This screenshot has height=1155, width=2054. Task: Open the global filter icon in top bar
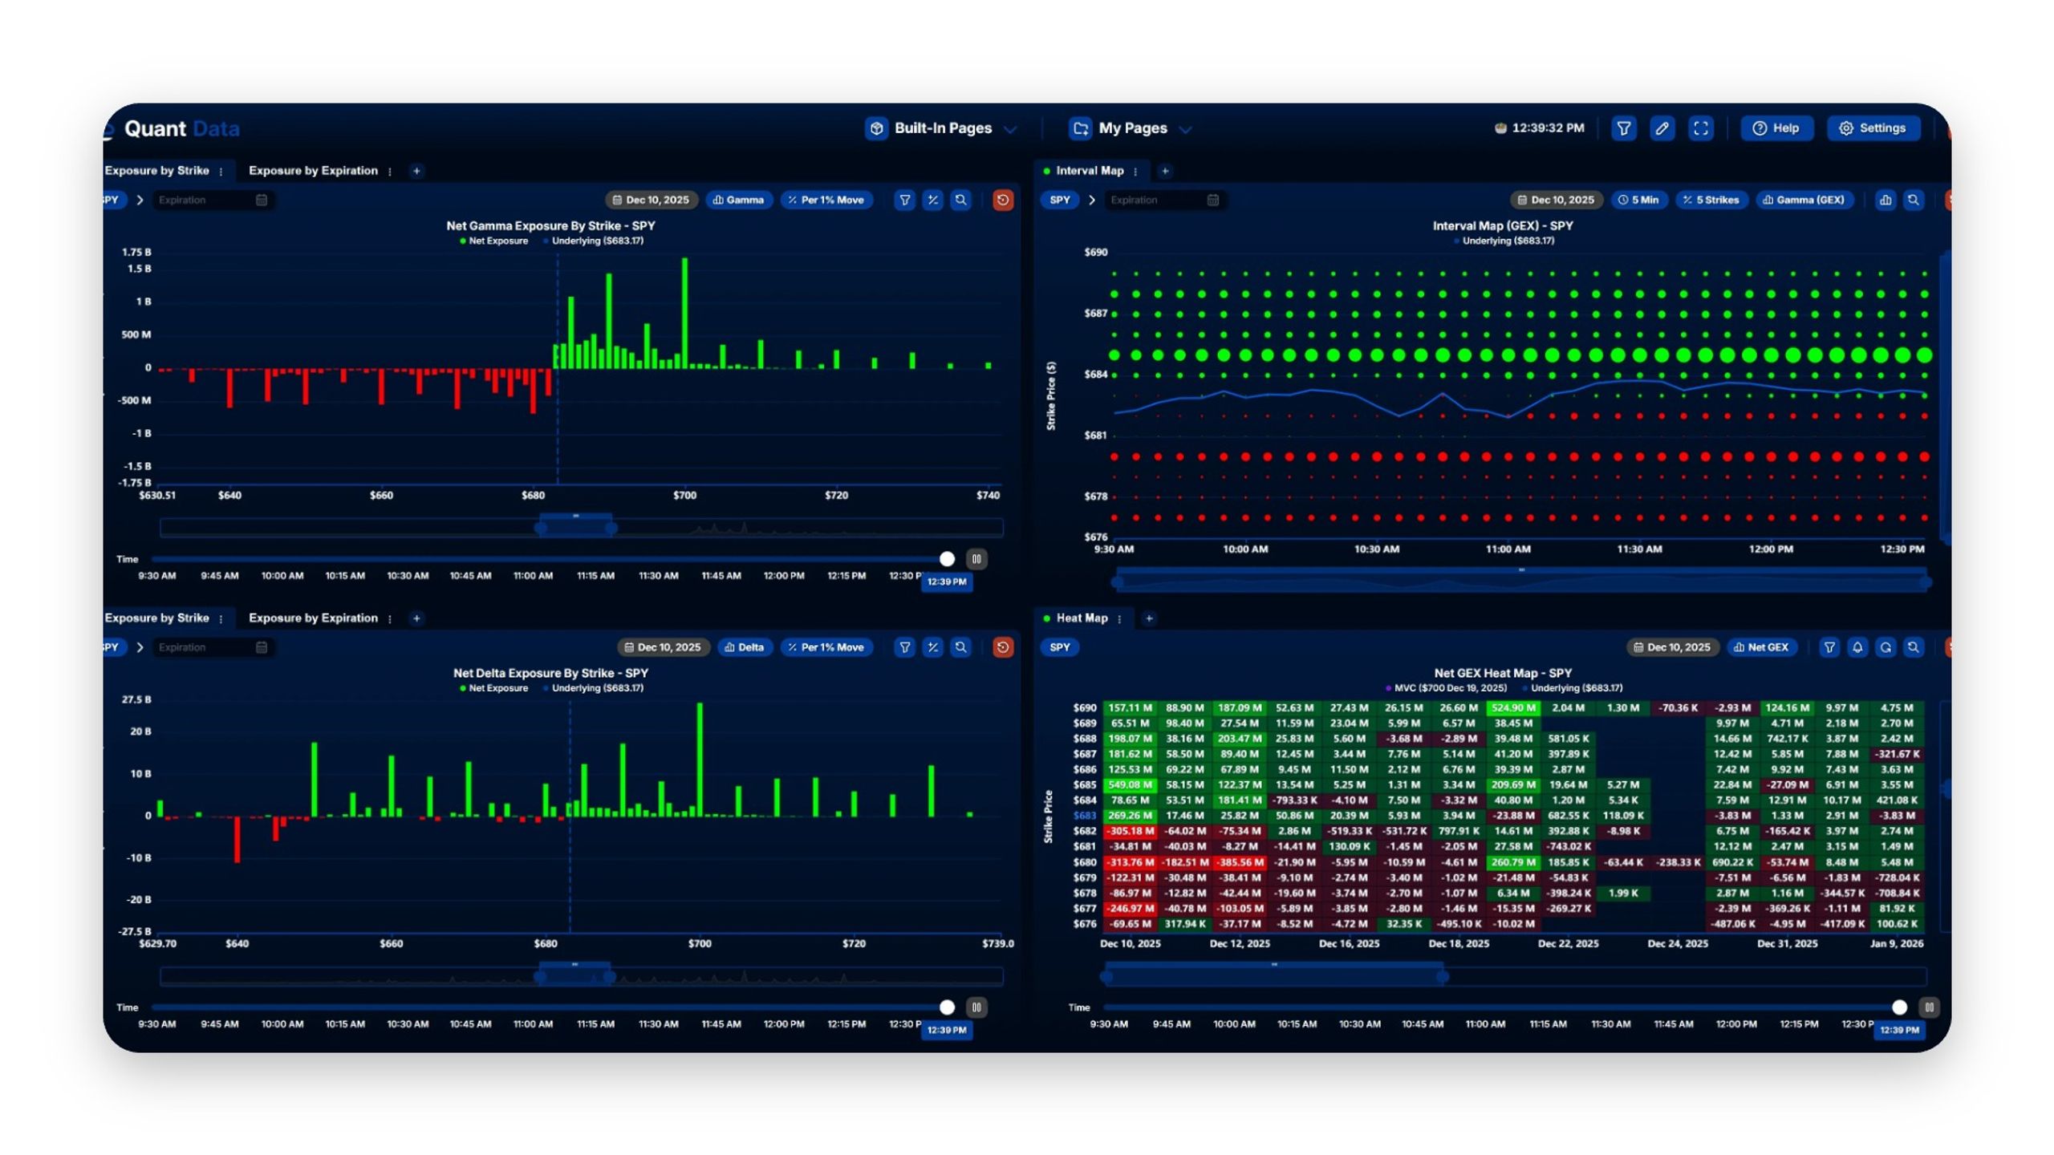[x=1623, y=128]
